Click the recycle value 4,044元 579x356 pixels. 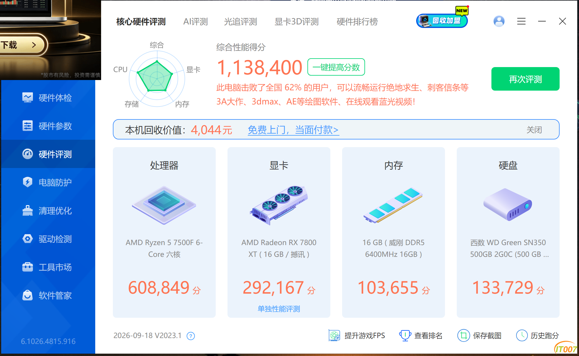click(211, 130)
